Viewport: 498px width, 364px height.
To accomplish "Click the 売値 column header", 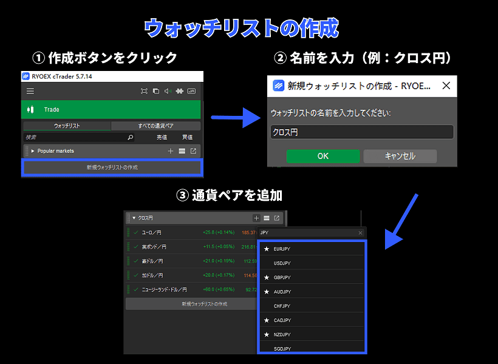I will (162, 138).
